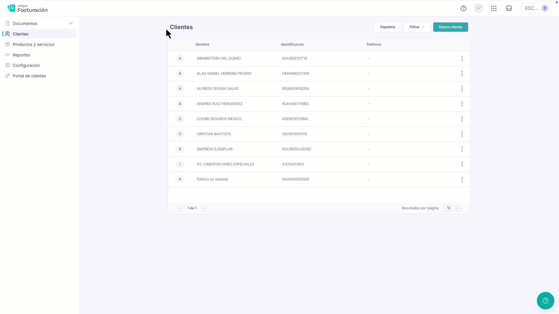
Task: Open three-dot menu for CHUBB SEGUROS MEXICO
Action: pos(462,119)
